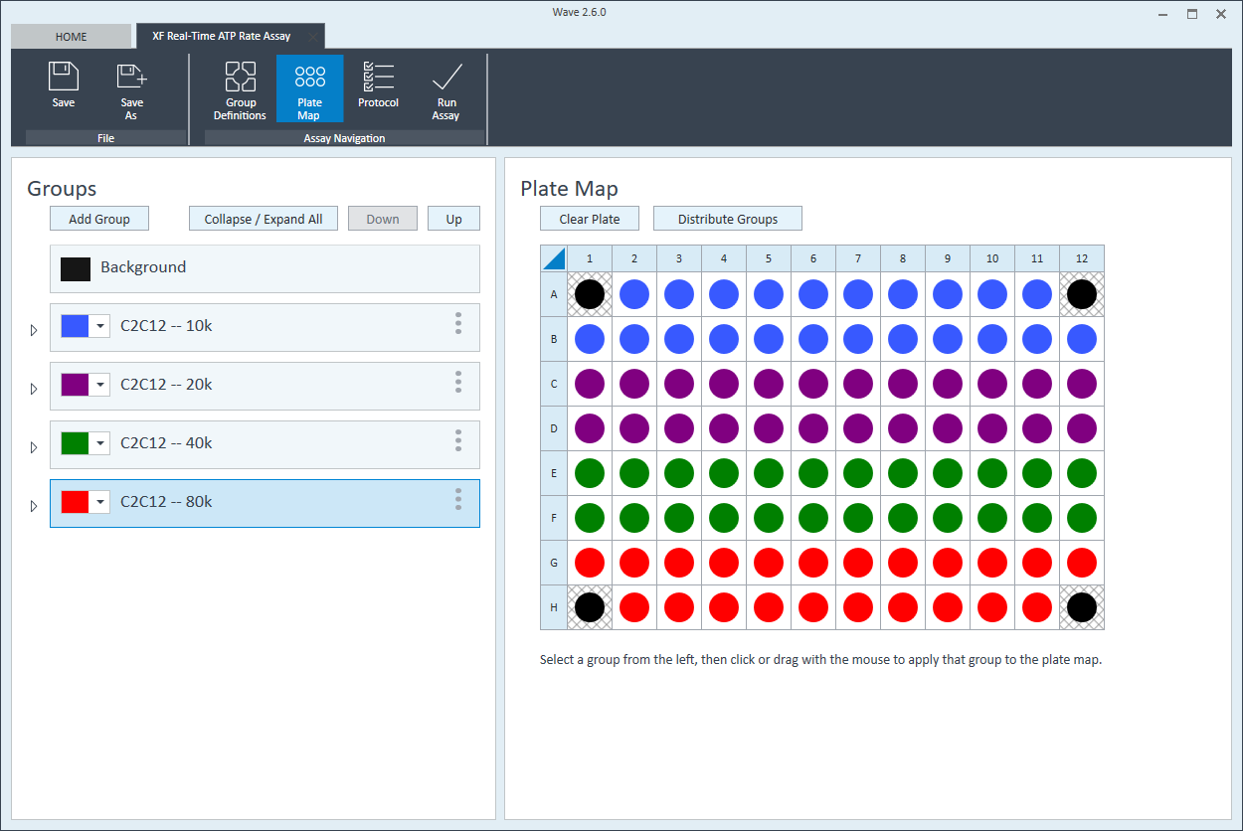
Task: Switch to the HOME tab
Action: 71,37
